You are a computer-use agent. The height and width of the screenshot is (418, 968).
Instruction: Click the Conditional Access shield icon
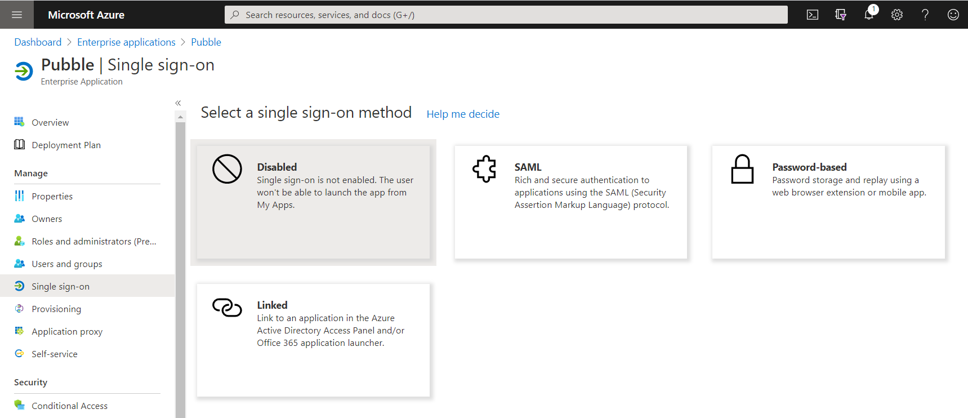pyautogui.click(x=19, y=405)
